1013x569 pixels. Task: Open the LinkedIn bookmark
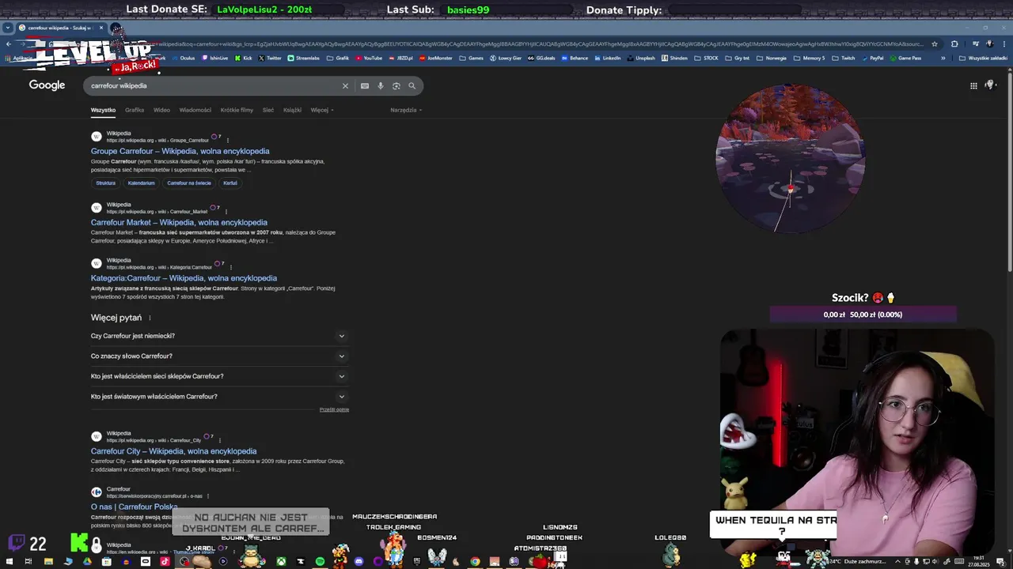[x=608, y=58]
